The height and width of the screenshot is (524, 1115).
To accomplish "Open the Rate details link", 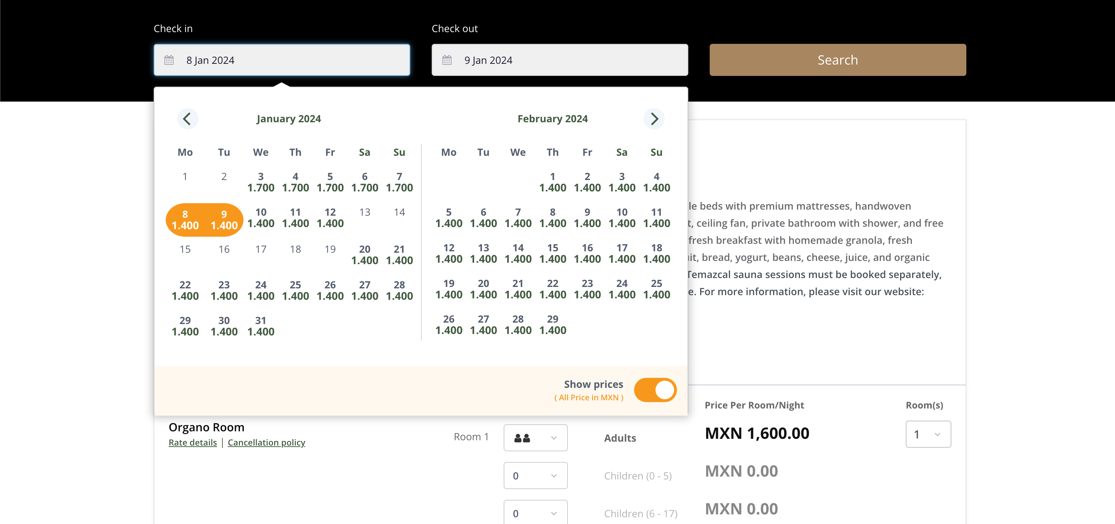I will tap(192, 443).
